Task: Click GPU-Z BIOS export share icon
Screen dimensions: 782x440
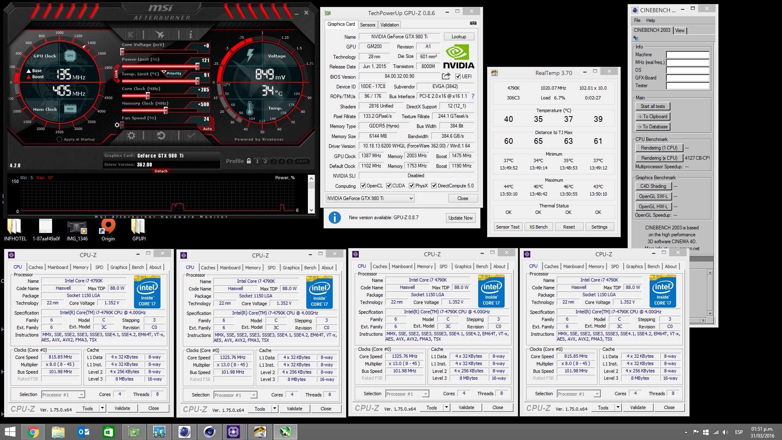Action: point(446,76)
